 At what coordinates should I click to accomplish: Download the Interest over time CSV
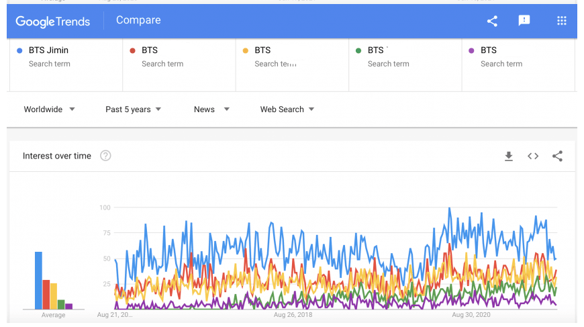[508, 156]
